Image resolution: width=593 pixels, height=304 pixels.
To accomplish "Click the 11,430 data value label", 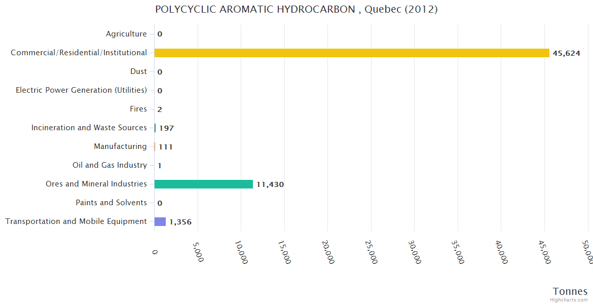I will click(270, 184).
